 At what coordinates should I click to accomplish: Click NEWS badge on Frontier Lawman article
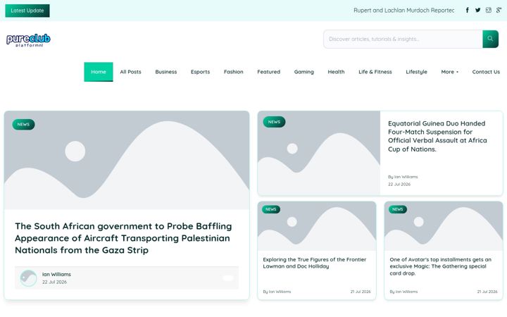[271, 209]
